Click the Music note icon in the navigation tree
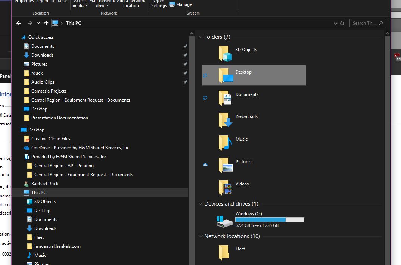 [x=29, y=255]
